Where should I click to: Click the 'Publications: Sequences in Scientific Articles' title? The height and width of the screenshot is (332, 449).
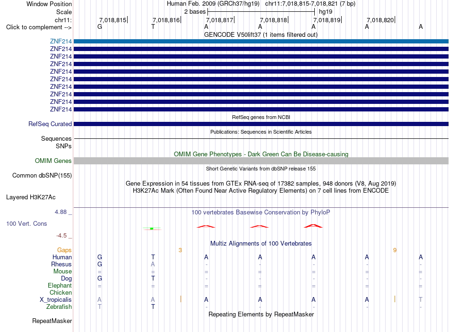[261, 132]
